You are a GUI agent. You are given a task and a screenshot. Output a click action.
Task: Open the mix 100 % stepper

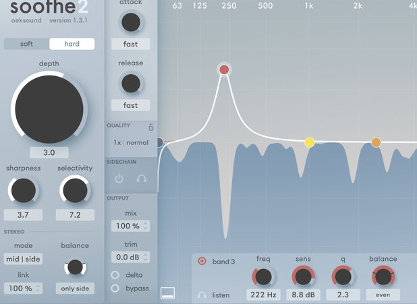tap(130, 226)
